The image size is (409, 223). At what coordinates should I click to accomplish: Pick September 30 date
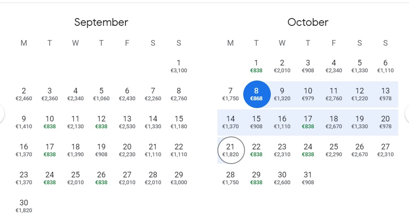[x=24, y=206]
